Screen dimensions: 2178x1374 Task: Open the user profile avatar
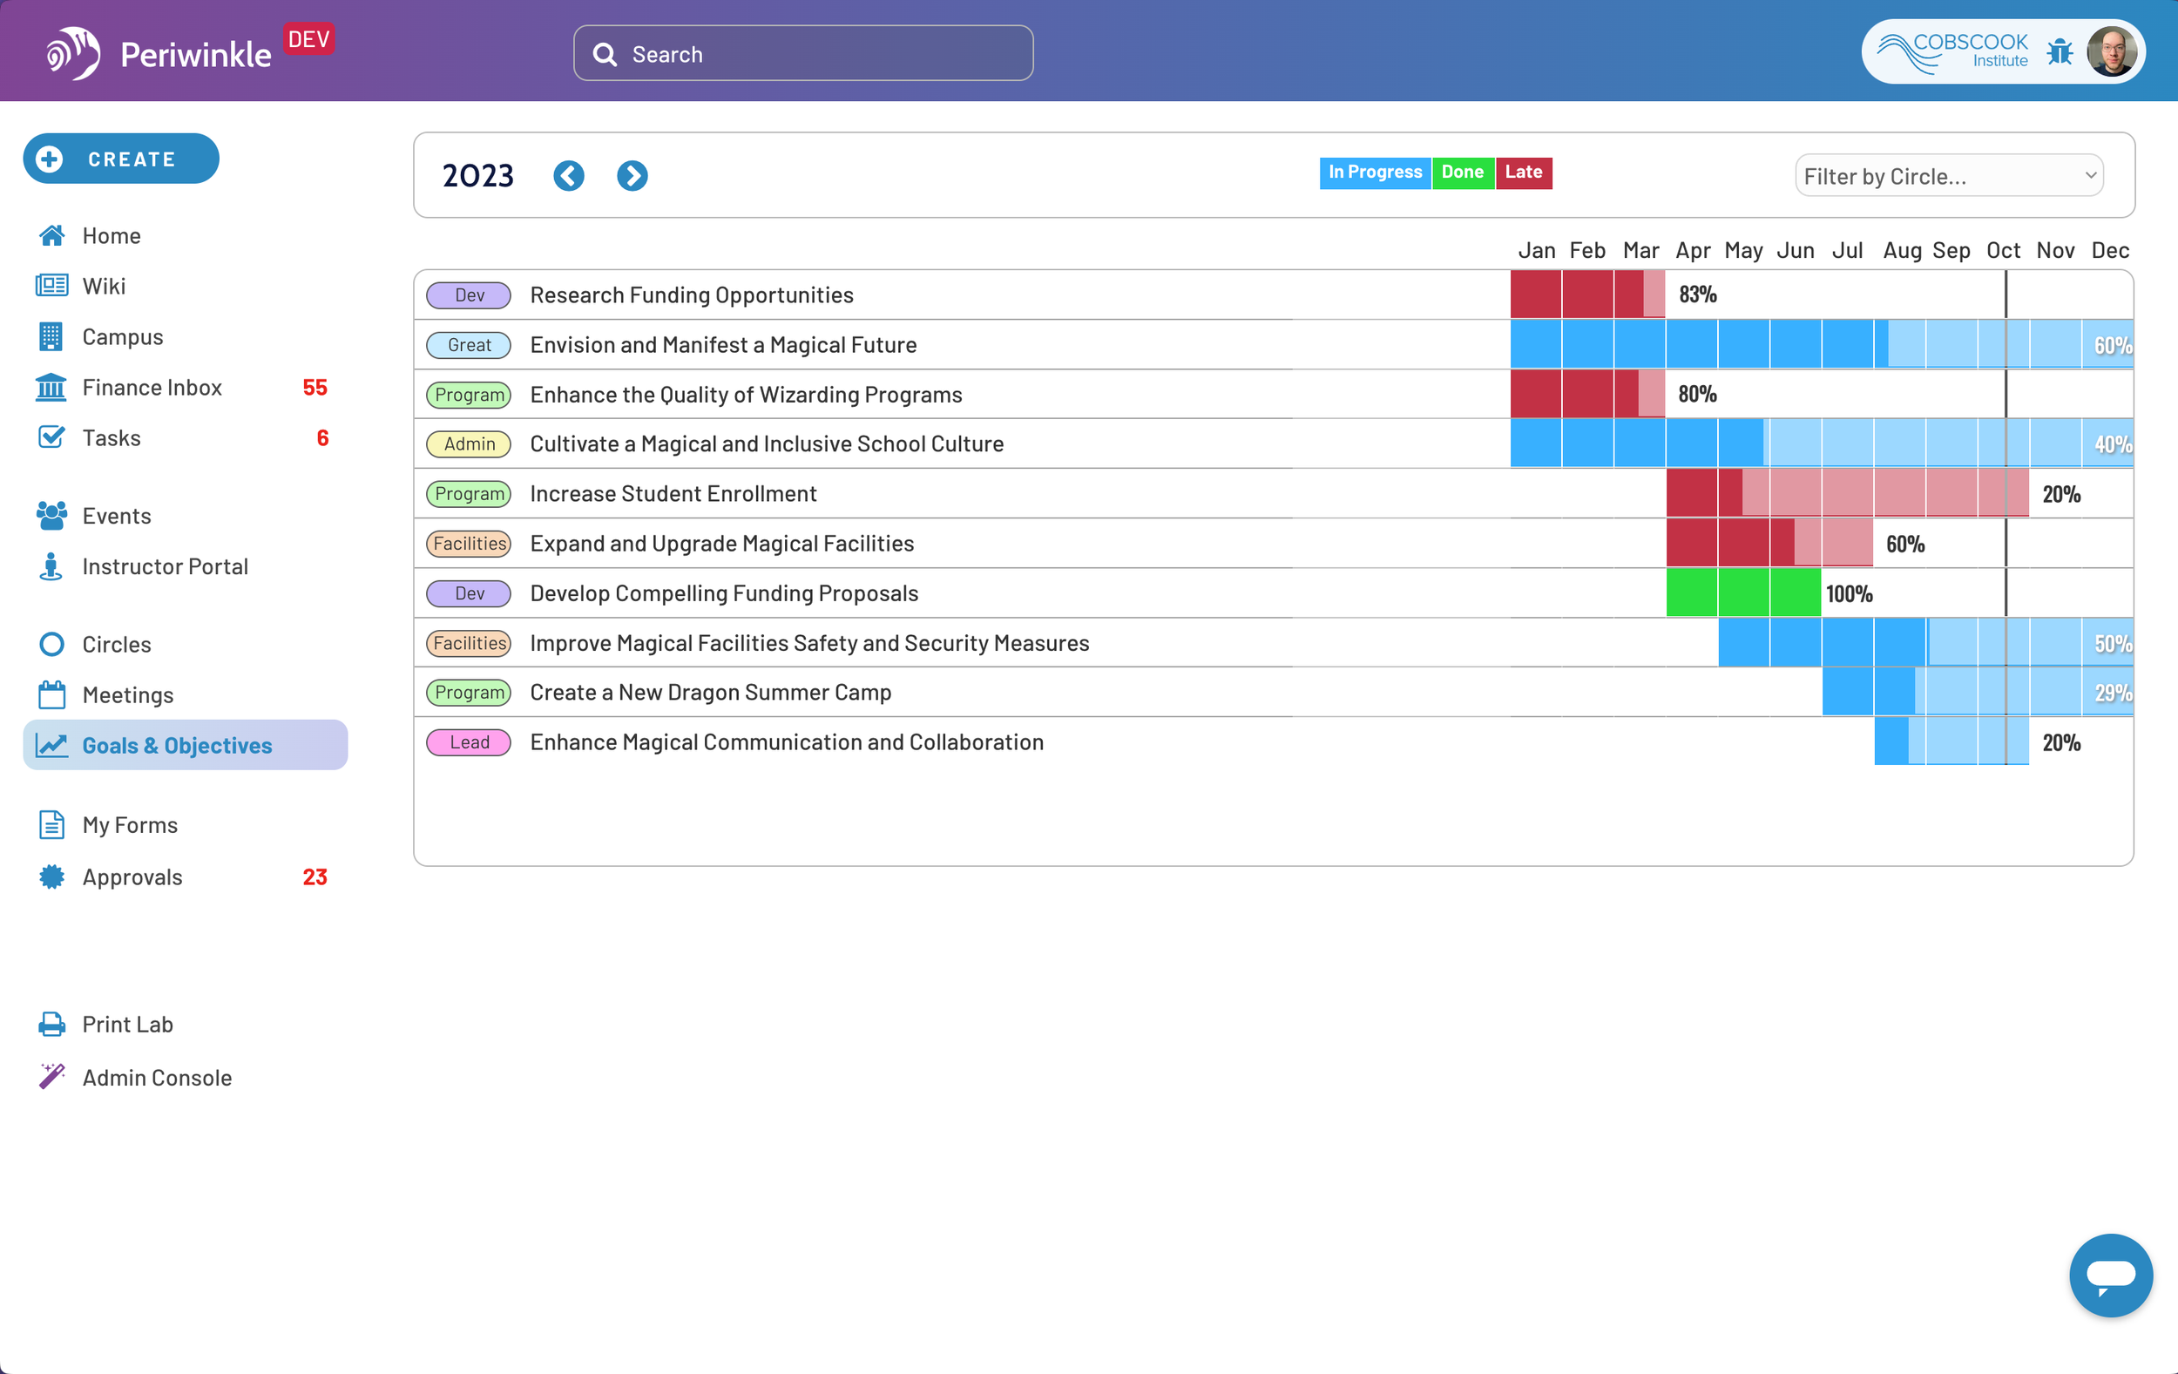pos(2111,52)
